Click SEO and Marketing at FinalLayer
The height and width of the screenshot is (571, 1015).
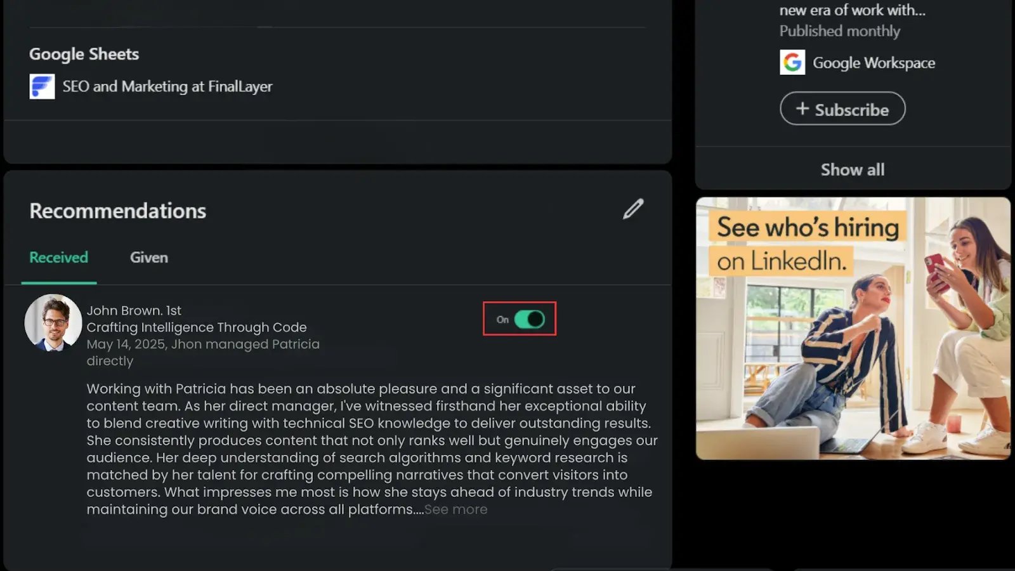(167, 87)
